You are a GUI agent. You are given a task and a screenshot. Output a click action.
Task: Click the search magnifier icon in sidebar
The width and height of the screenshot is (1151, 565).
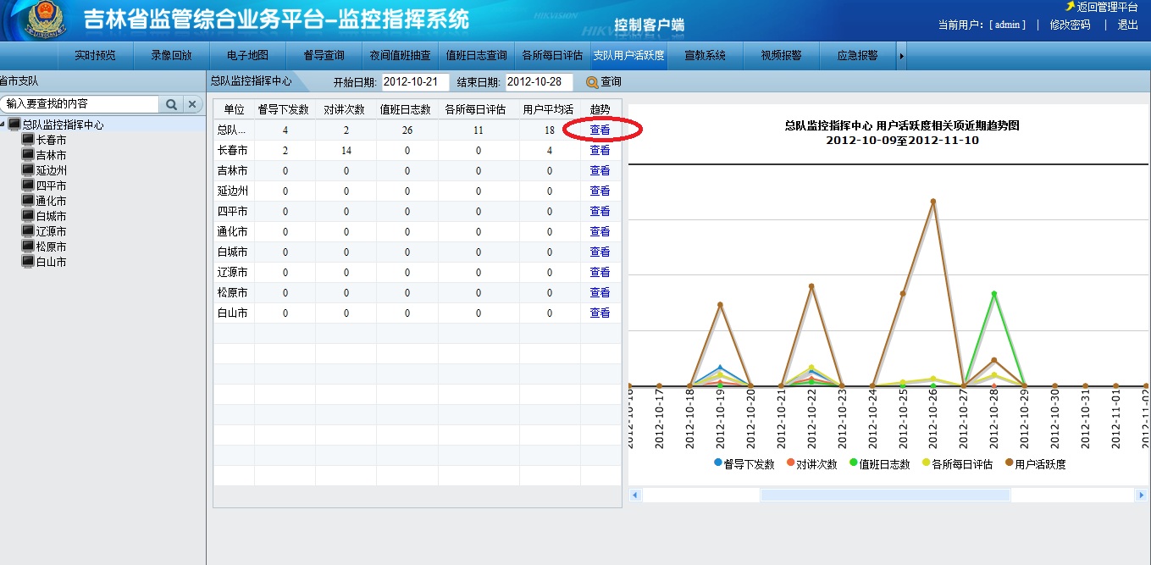coord(171,104)
